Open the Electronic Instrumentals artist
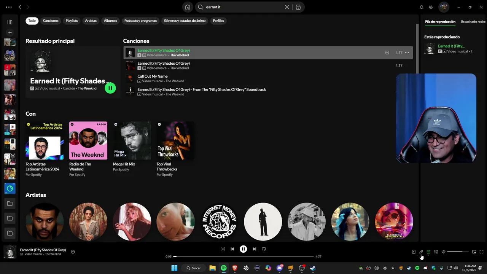The image size is (487, 274). pyautogui.click(x=394, y=221)
